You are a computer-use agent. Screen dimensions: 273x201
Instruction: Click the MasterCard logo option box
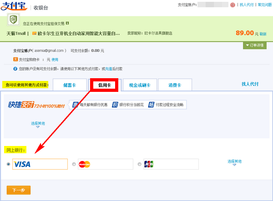point(106,164)
